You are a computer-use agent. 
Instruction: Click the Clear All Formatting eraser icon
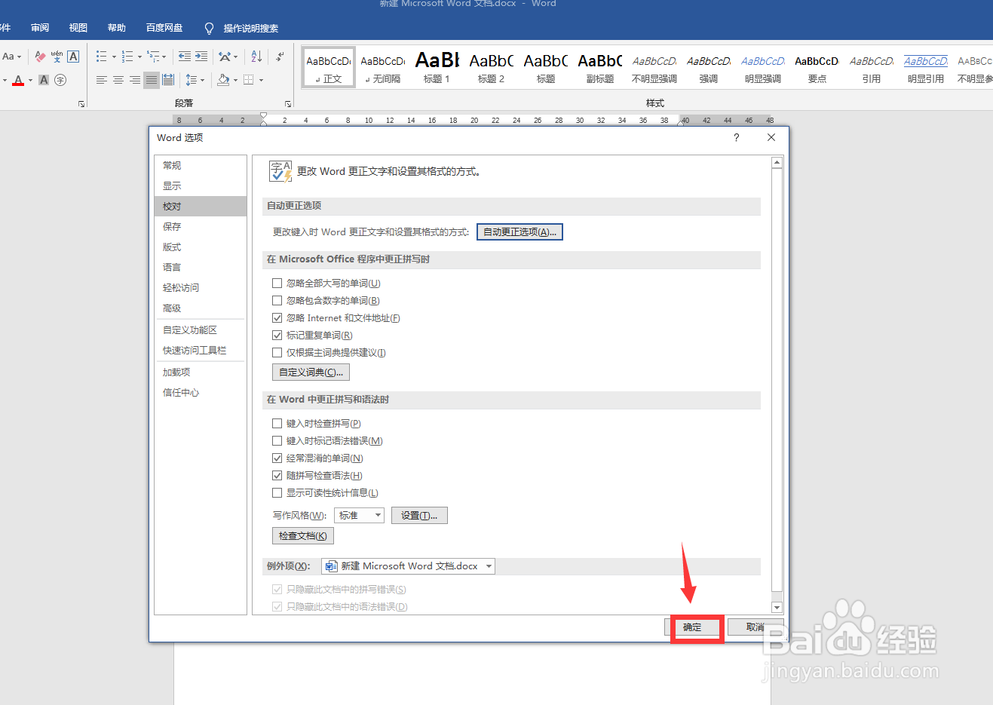point(41,57)
